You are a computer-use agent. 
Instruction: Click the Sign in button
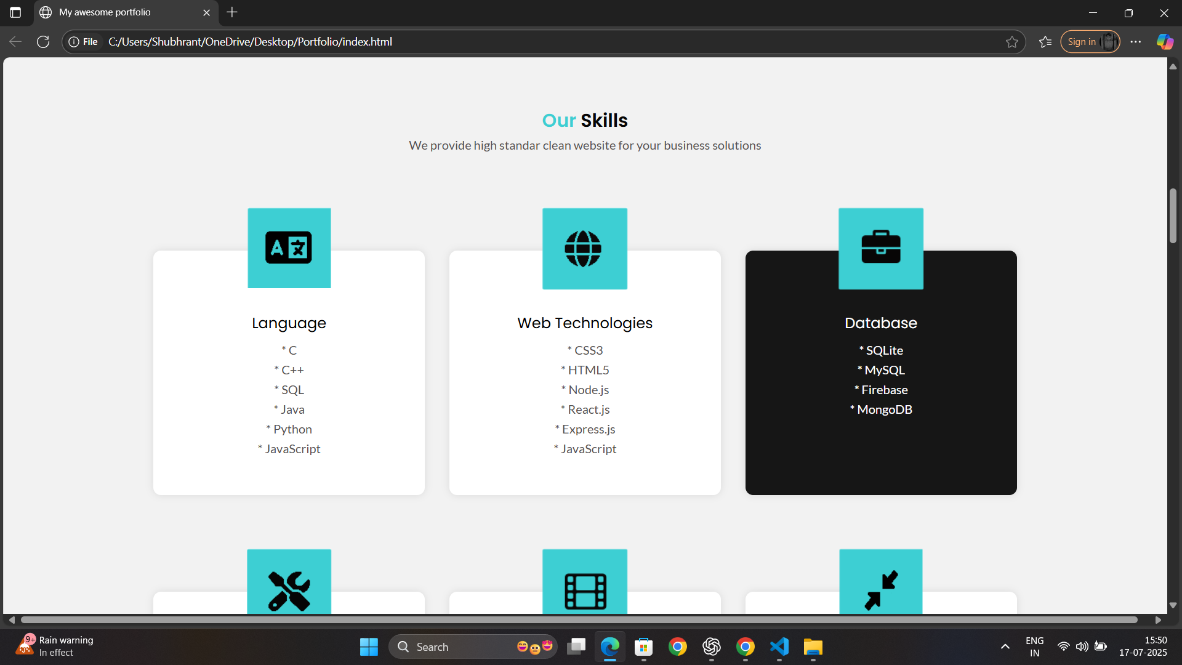1082,42
